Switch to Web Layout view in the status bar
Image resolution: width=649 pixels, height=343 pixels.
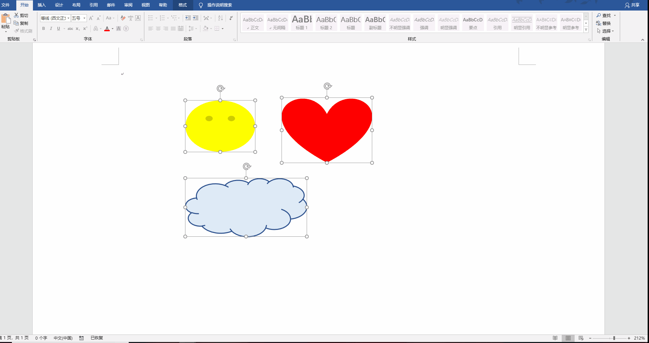581,338
